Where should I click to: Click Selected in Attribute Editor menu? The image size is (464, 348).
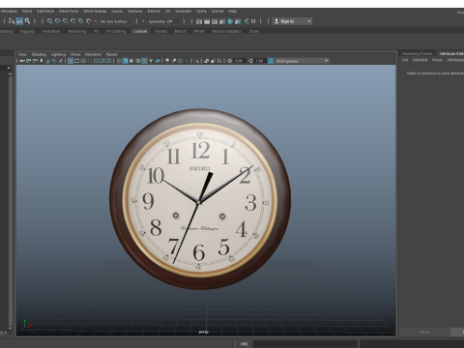click(420, 60)
